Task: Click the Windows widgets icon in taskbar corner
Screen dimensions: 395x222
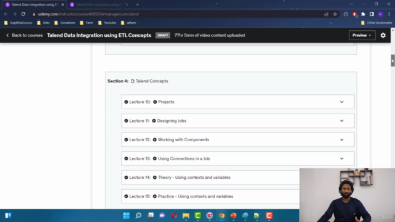Action: (x=8, y=215)
